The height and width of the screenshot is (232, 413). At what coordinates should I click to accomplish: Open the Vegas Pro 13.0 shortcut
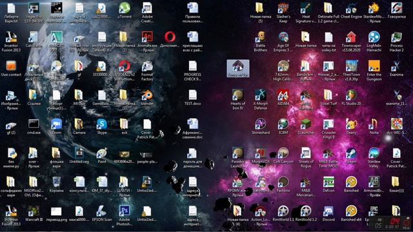tap(34, 13)
